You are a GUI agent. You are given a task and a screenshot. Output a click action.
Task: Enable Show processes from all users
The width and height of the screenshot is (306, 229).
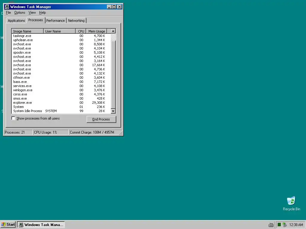pos(13,118)
